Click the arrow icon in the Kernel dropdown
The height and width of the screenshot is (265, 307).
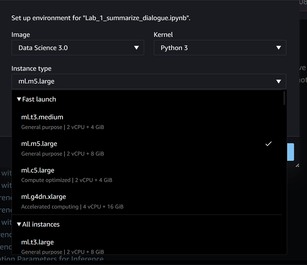pyautogui.click(x=279, y=48)
